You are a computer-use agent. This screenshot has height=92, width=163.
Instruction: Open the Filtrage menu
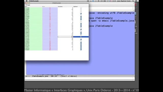28,5
